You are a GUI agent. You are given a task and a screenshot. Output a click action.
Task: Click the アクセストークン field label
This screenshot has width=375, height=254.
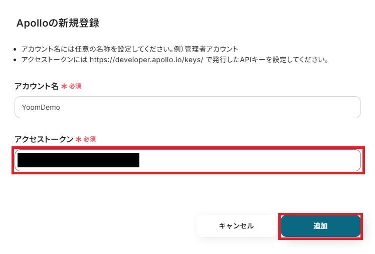coord(44,139)
